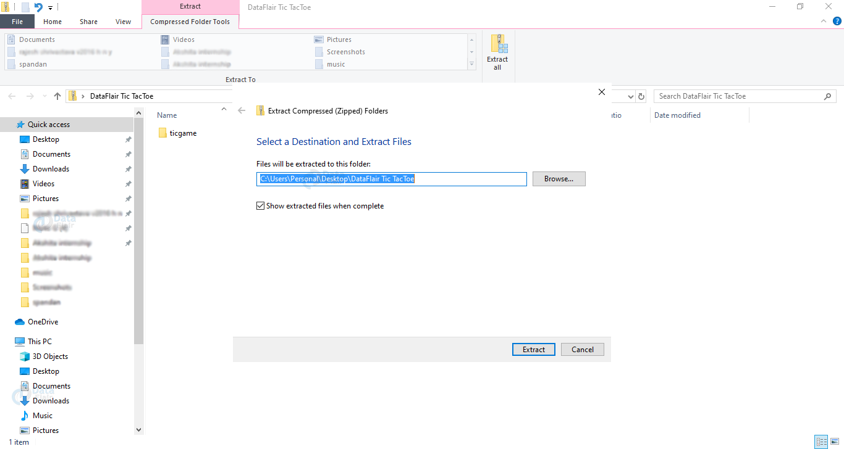Click the Extract button in dialog
Screen dimensions: 844x449
pos(534,350)
